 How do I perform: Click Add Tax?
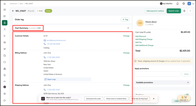pyautogui.click(x=138, y=42)
